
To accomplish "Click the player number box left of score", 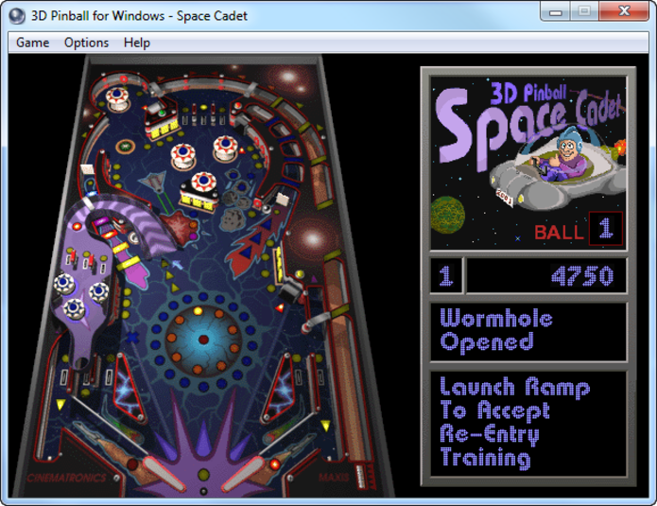I will coord(446,276).
